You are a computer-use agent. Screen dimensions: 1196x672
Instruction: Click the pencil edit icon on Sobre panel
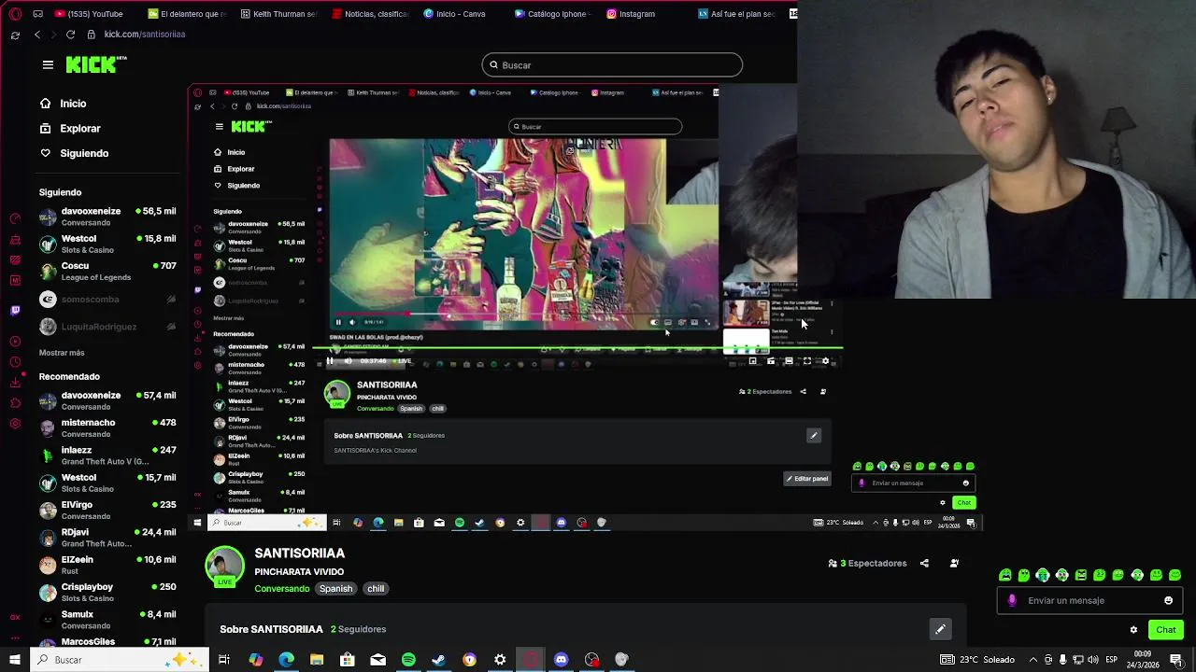click(x=940, y=629)
